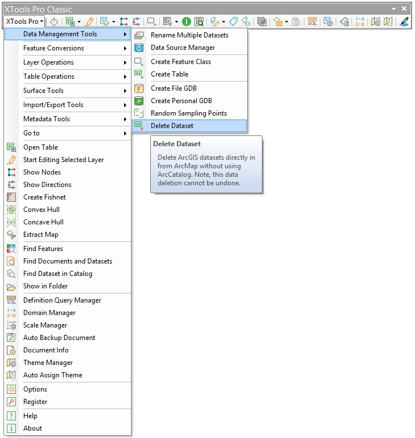Screen dimensions: 415x438
Task: Expand Surface Tools submenu arrow
Action: [x=125, y=91]
